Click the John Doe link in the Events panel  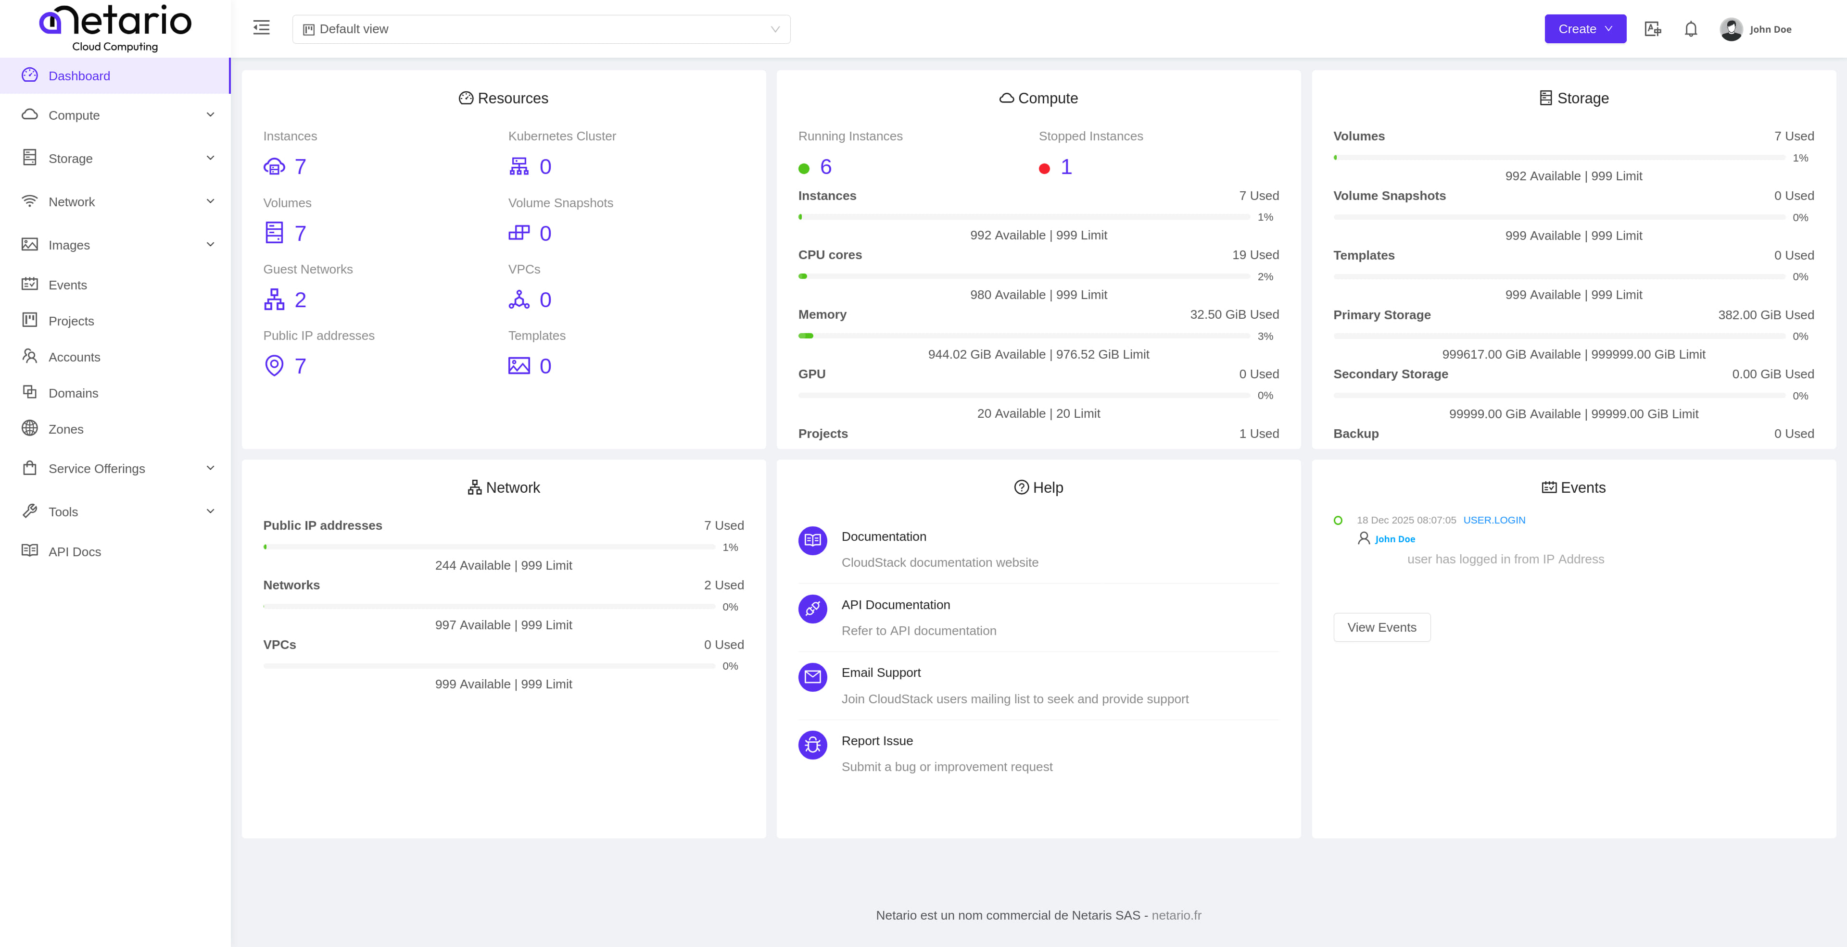coord(1394,539)
